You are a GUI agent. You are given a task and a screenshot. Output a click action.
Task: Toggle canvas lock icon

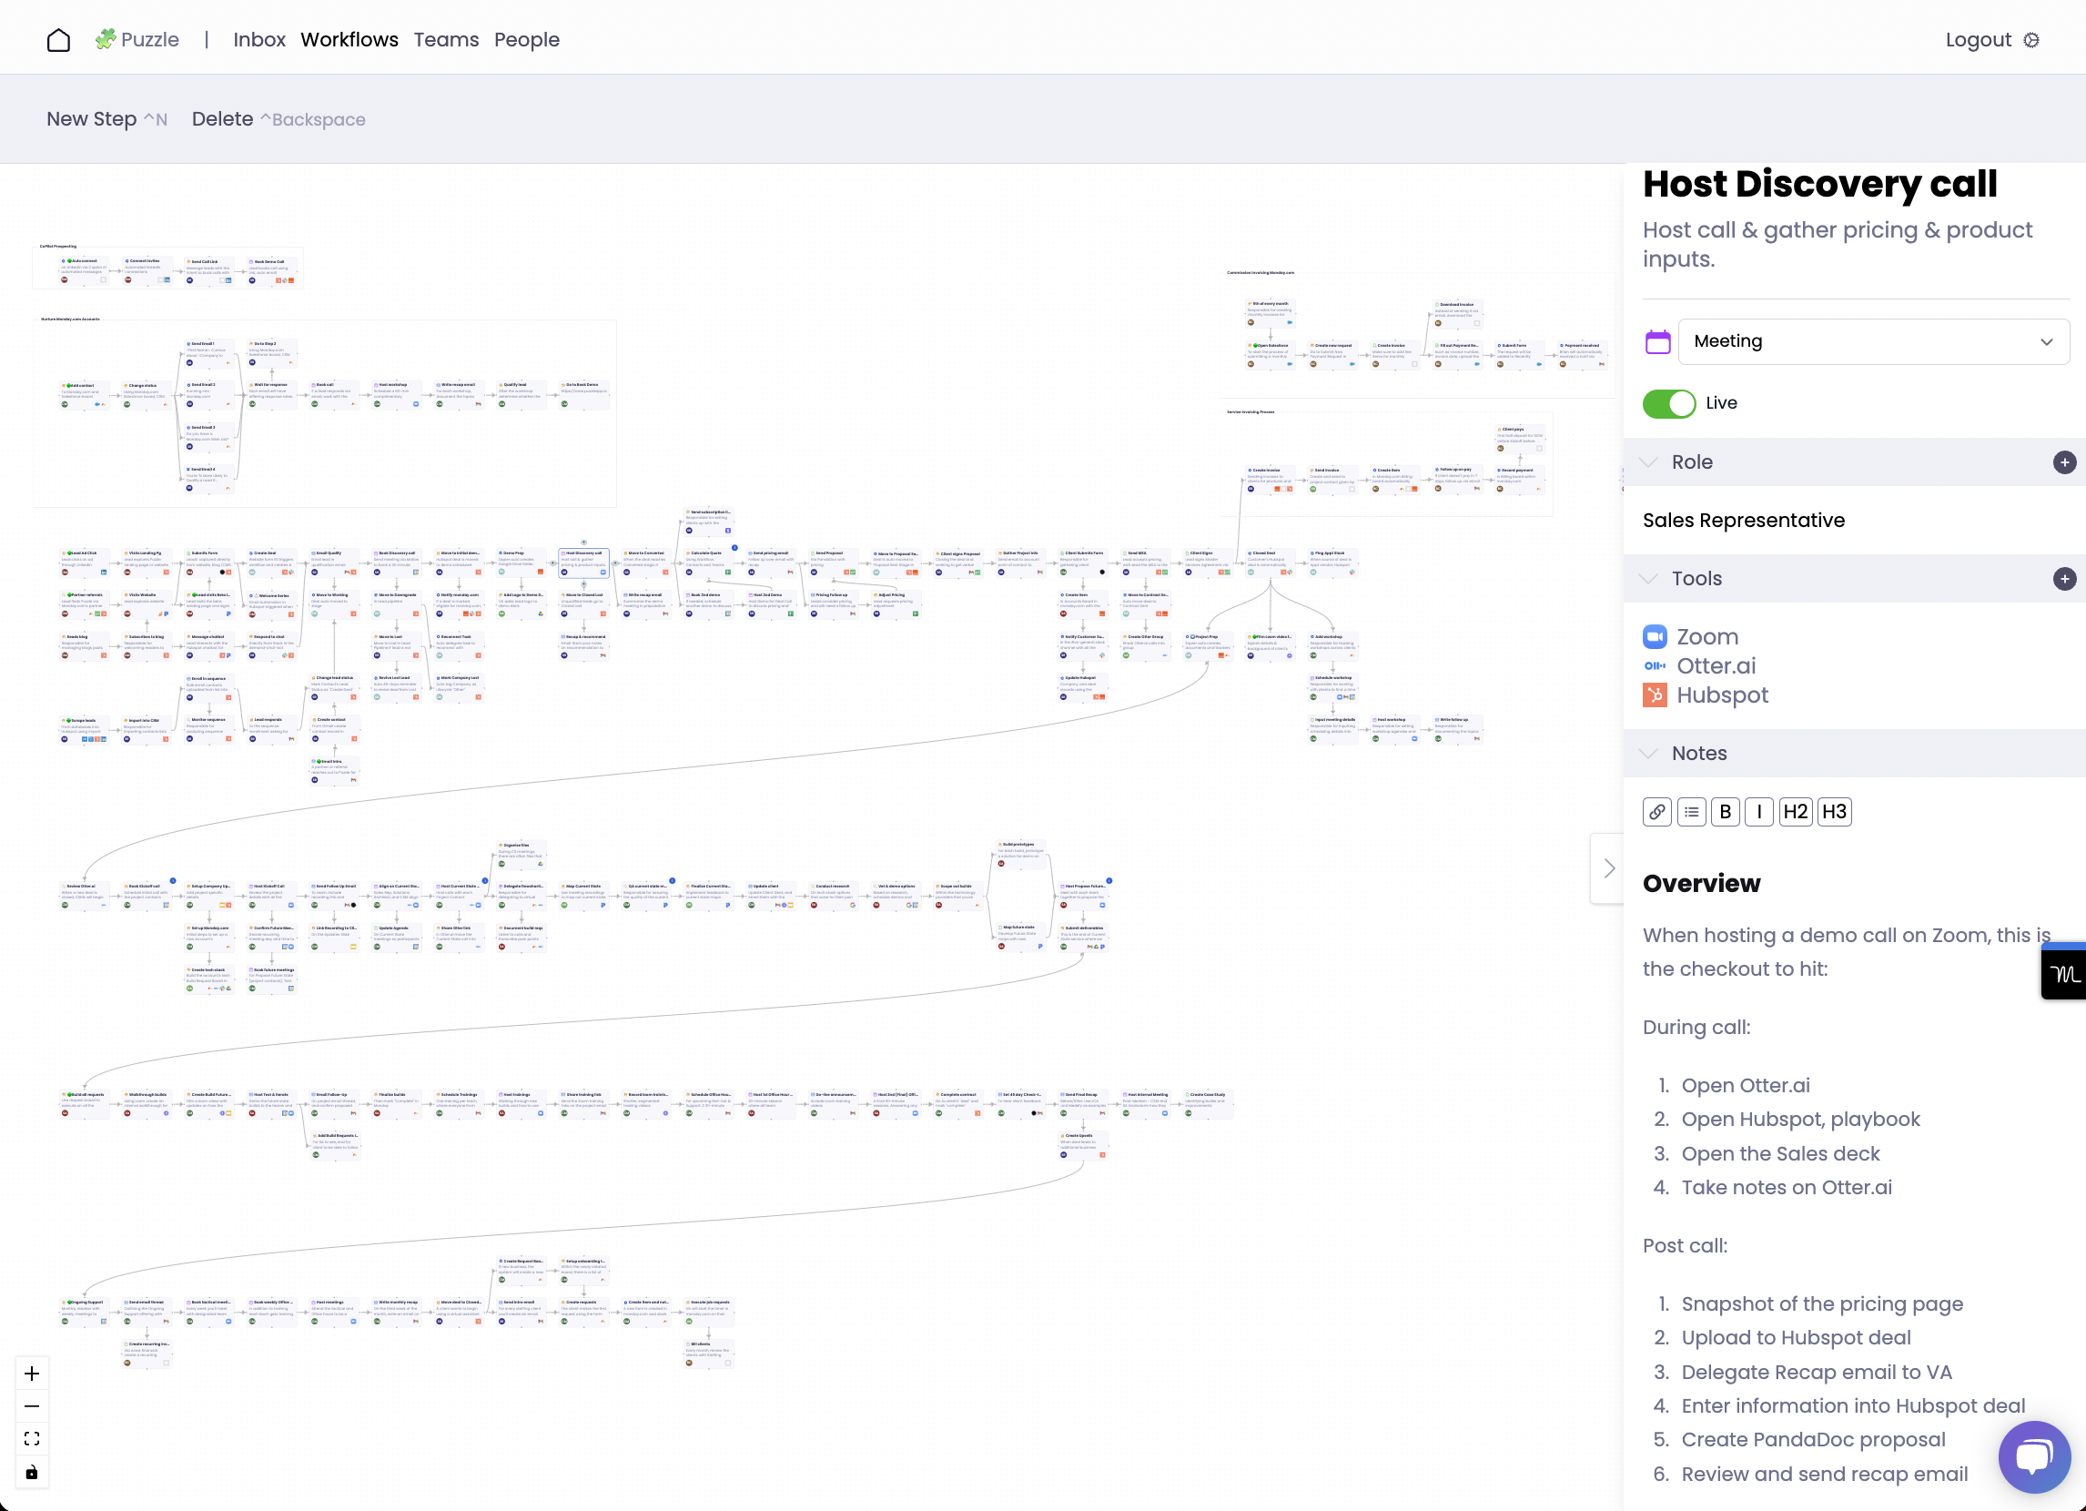pyautogui.click(x=32, y=1473)
